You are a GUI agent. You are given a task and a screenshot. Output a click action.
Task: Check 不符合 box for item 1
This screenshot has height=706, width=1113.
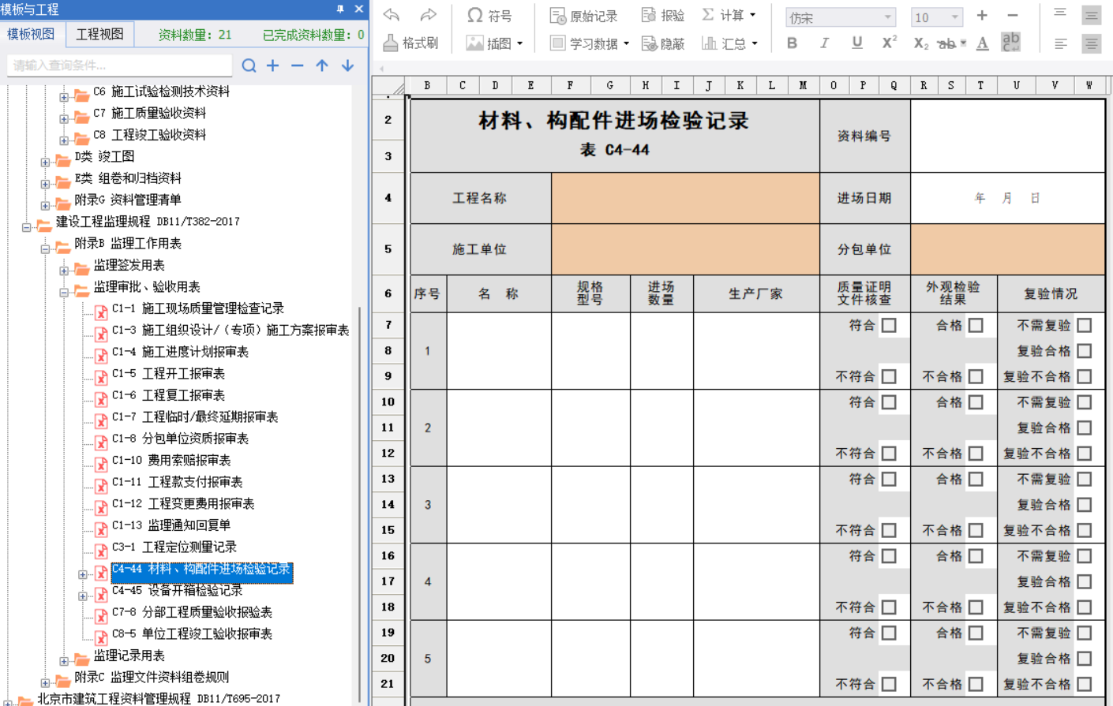[889, 376]
